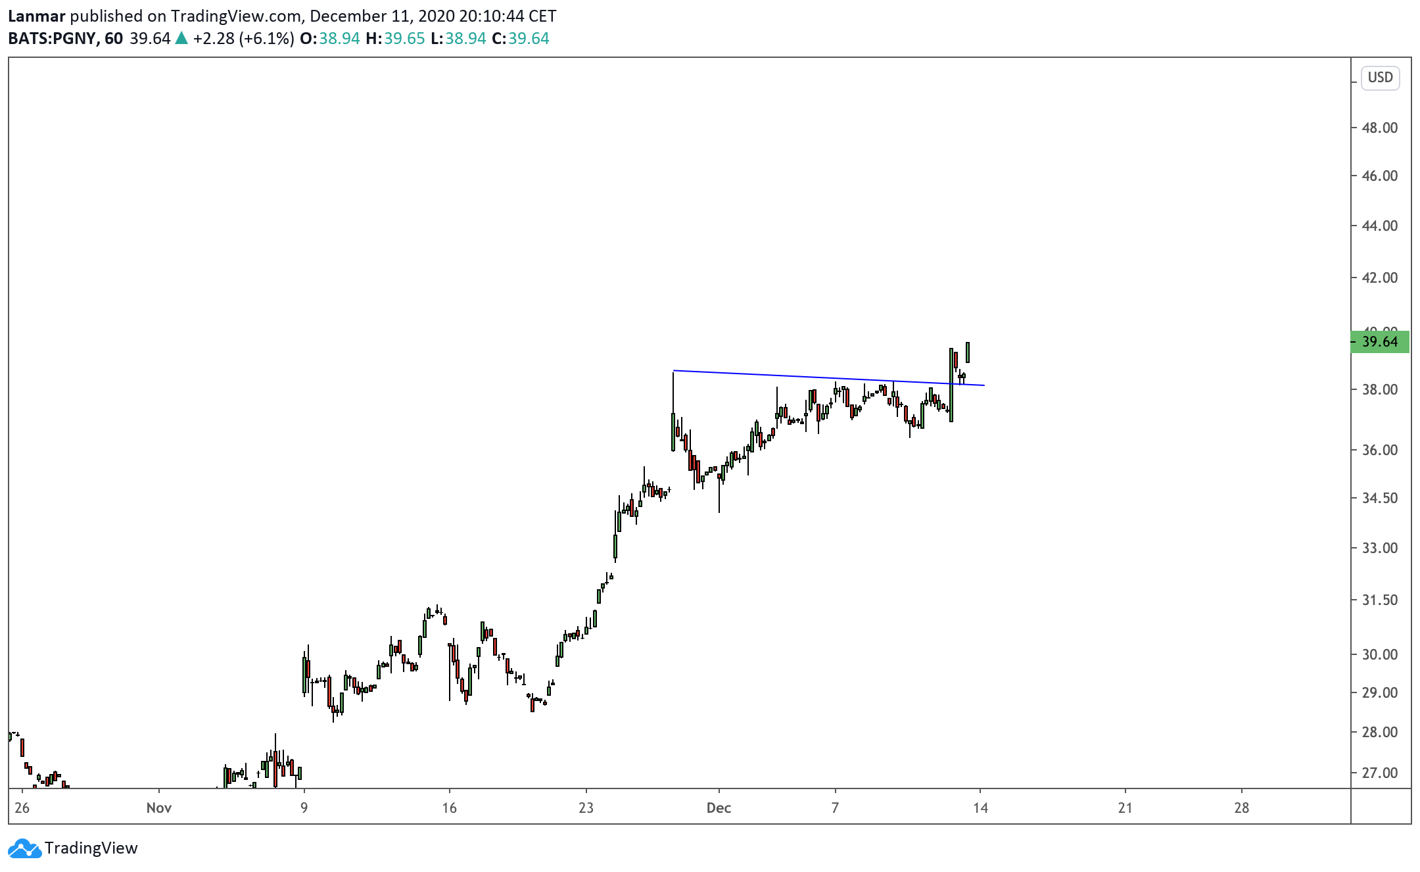Image resolution: width=1420 pixels, height=872 pixels.
Task: Click the 38.00 price axis label
Action: (x=1380, y=389)
